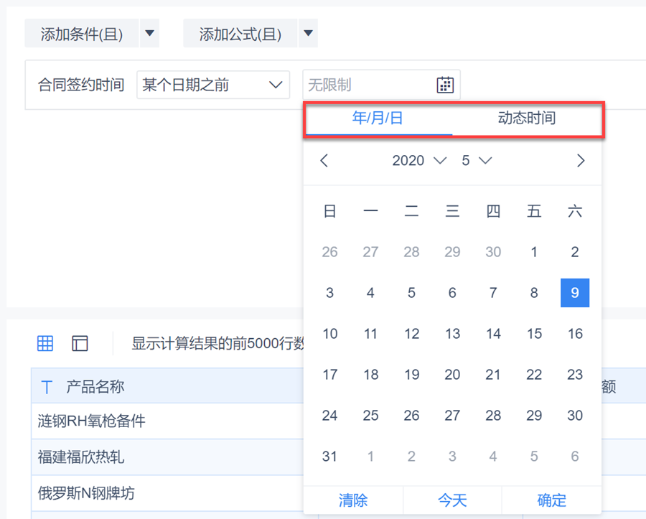This screenshot has width=646, height=519.
Task: Click the 添加条件(且) button
Action: (82, 34)
